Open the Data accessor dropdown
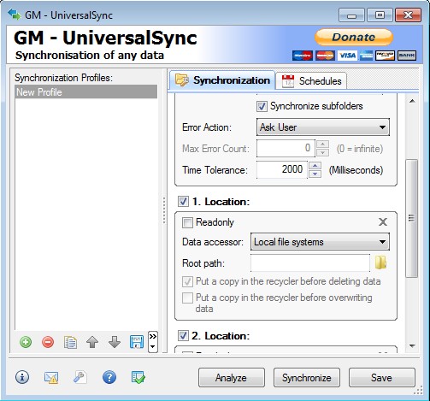 [x=320, y=242]
